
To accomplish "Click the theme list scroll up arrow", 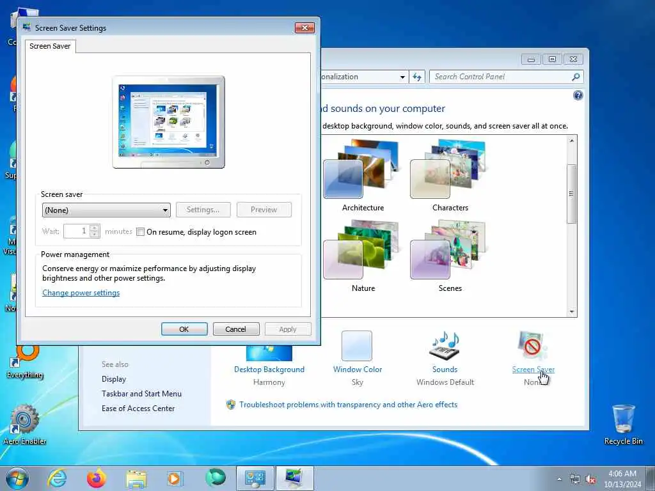I will click(571, 141).
